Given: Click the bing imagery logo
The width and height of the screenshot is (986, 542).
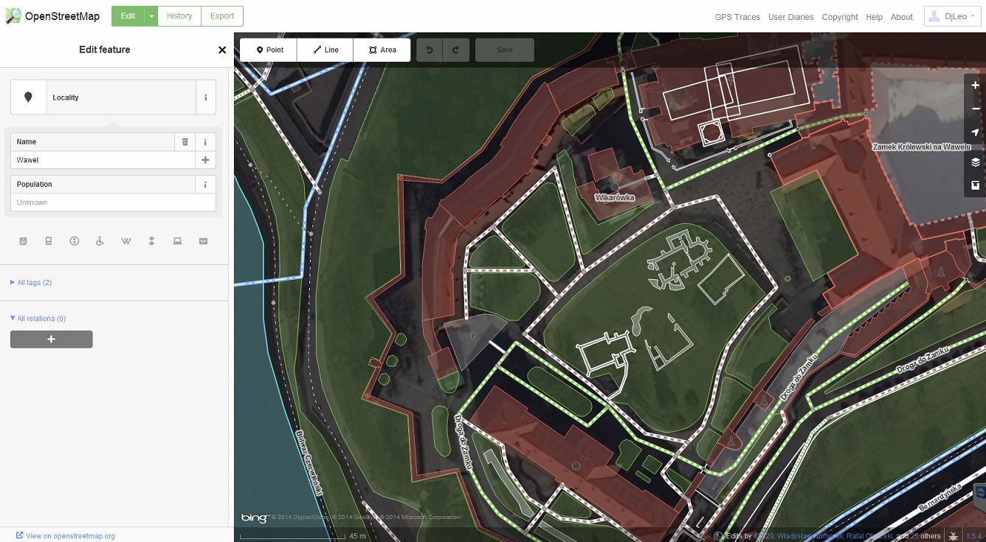Looking at the screenshot, I should pos(254,518).
